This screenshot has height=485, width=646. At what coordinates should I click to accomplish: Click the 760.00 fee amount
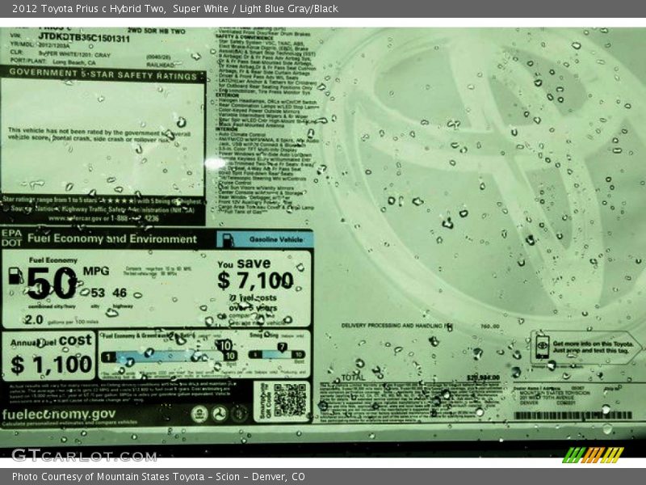click(490, 327)
